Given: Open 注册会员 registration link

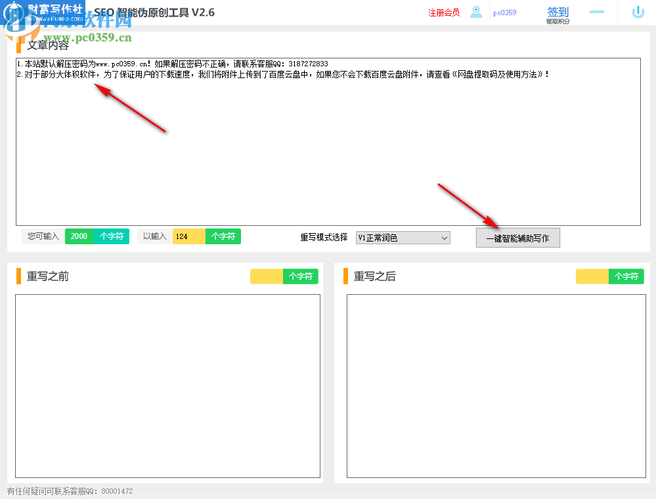Looking at the screenshot, I should tap(444, 12).
